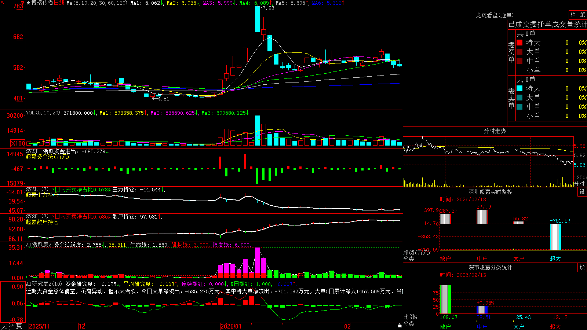Click the 超赢资金流(万元) label
The width and height of the screenshot is (587, 330).
coord(47,157)
